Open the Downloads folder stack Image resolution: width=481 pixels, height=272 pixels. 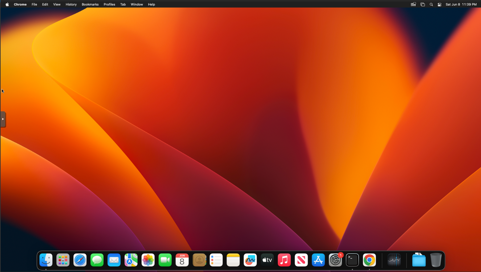(x=419, y=260)
